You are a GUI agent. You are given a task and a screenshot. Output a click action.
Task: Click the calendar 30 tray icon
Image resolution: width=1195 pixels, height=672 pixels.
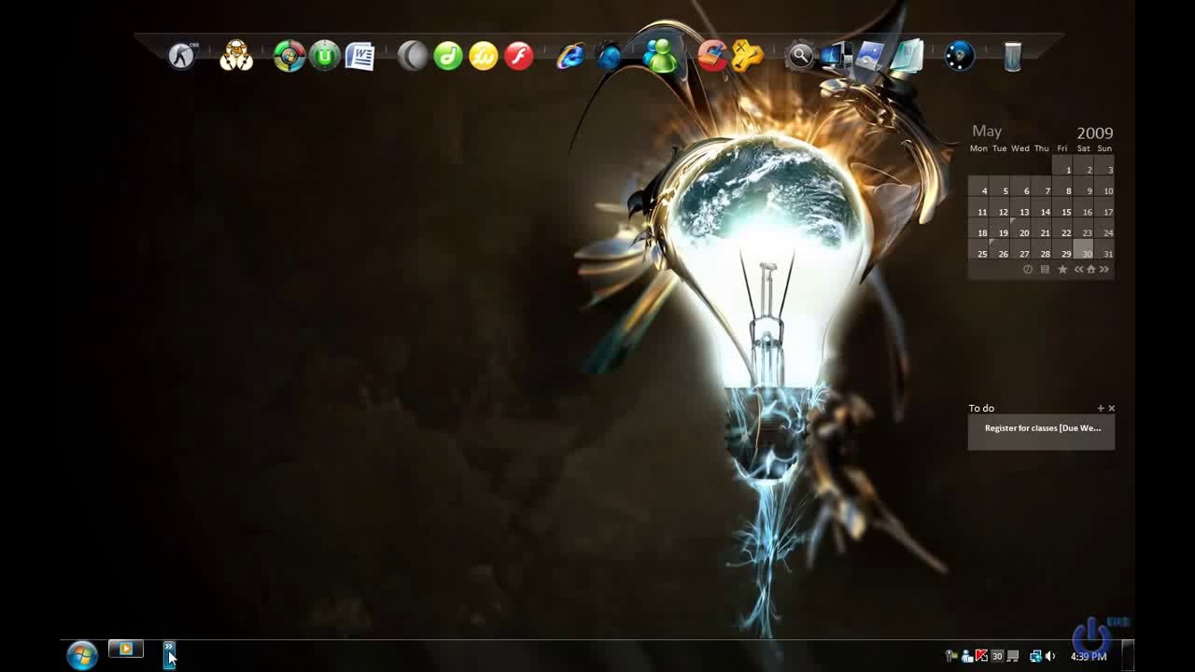click(x=997, y=656)
